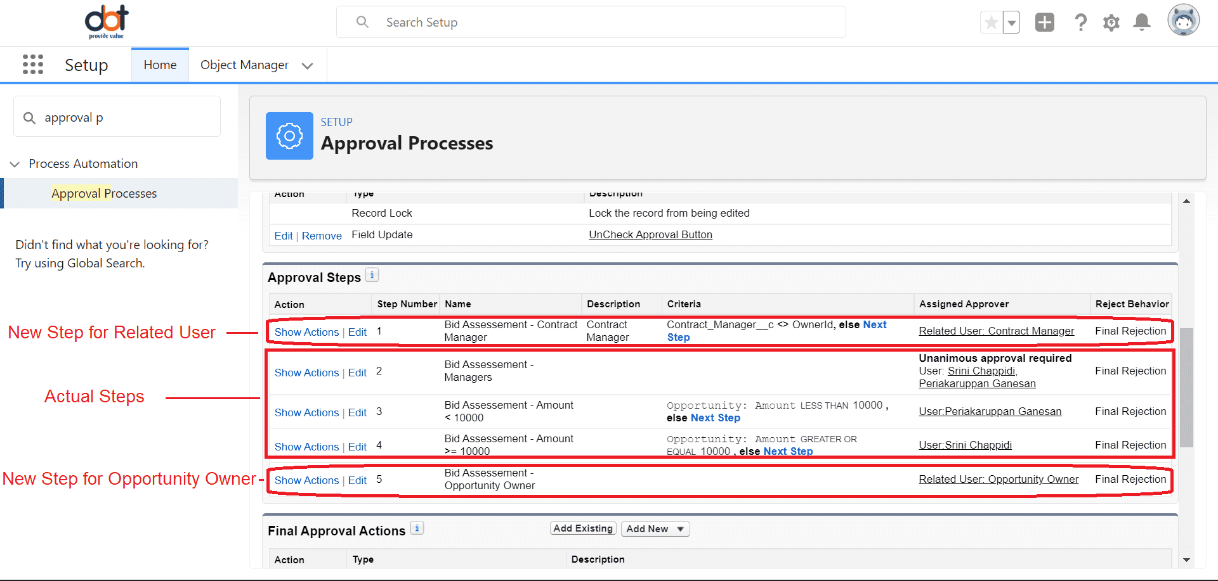Click Show Actions for step 2

306,373
